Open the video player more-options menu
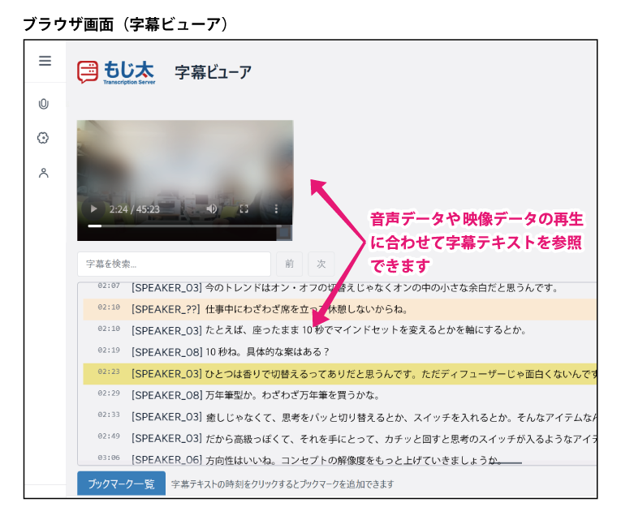This screenshot has width=621, height=520. pyautogui.click(x=276, y=208)
